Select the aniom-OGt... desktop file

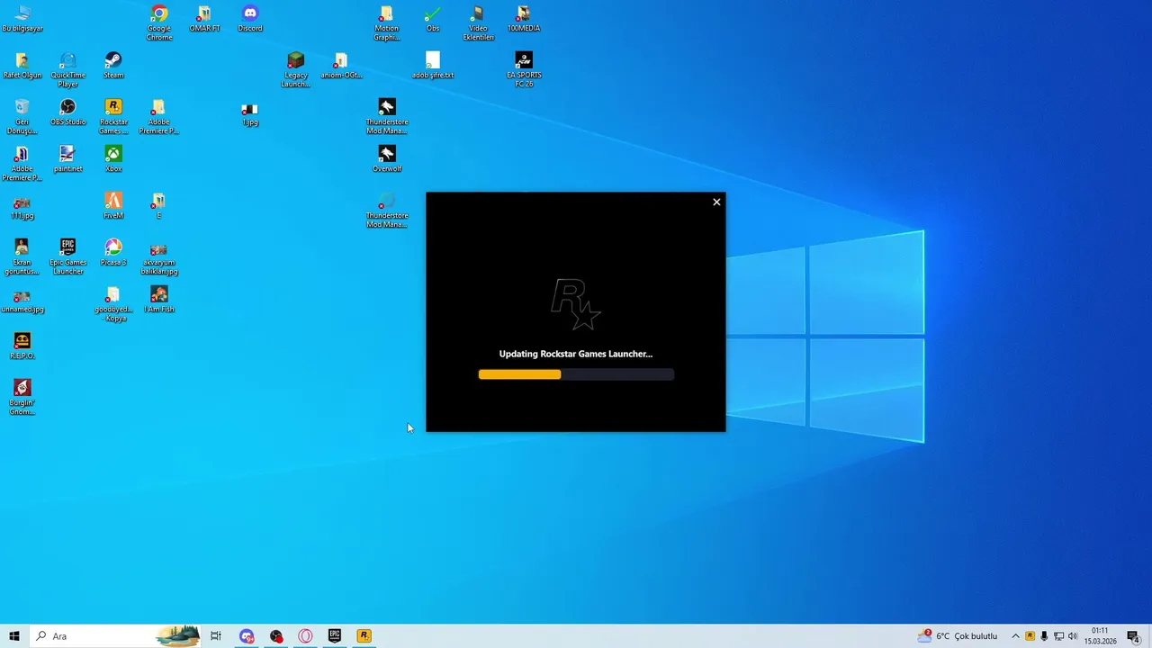tap(341, 66)
